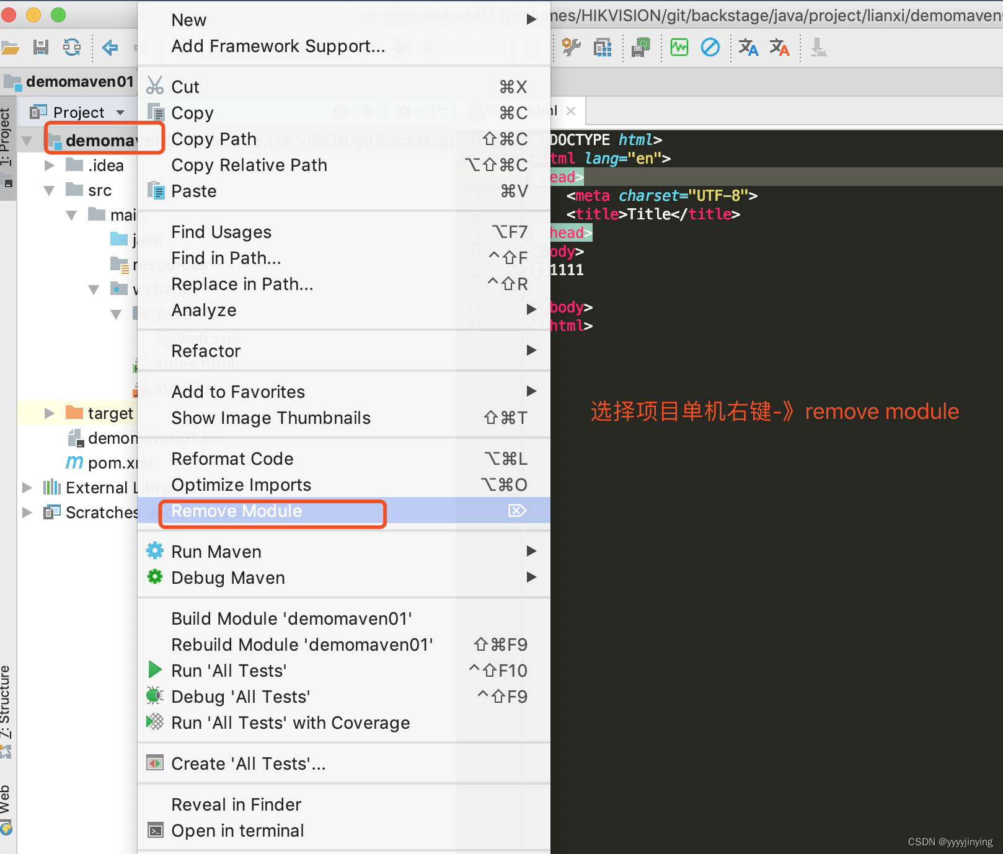Choose Add Framework Support...
1003x854 pixels.
point(343,46)
